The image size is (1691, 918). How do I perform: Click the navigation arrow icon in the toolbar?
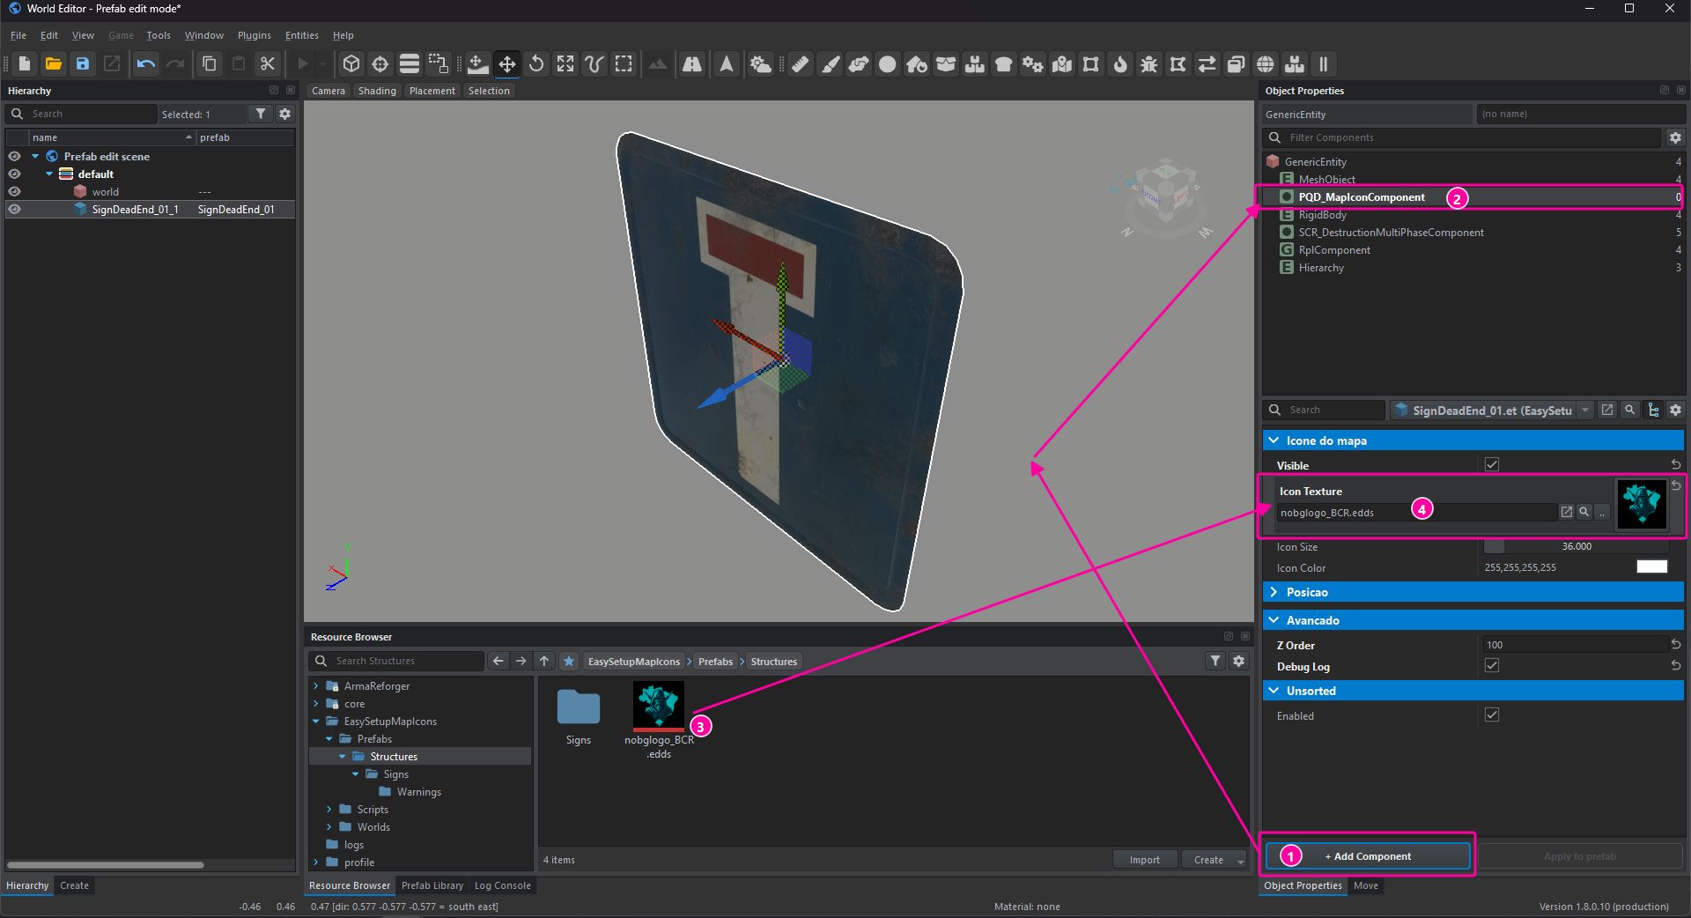tap(727, 63)
